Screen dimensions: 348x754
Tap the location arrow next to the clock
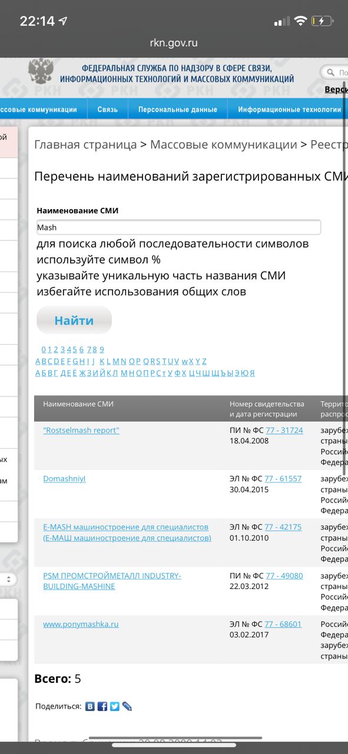(x=63, y=21)
